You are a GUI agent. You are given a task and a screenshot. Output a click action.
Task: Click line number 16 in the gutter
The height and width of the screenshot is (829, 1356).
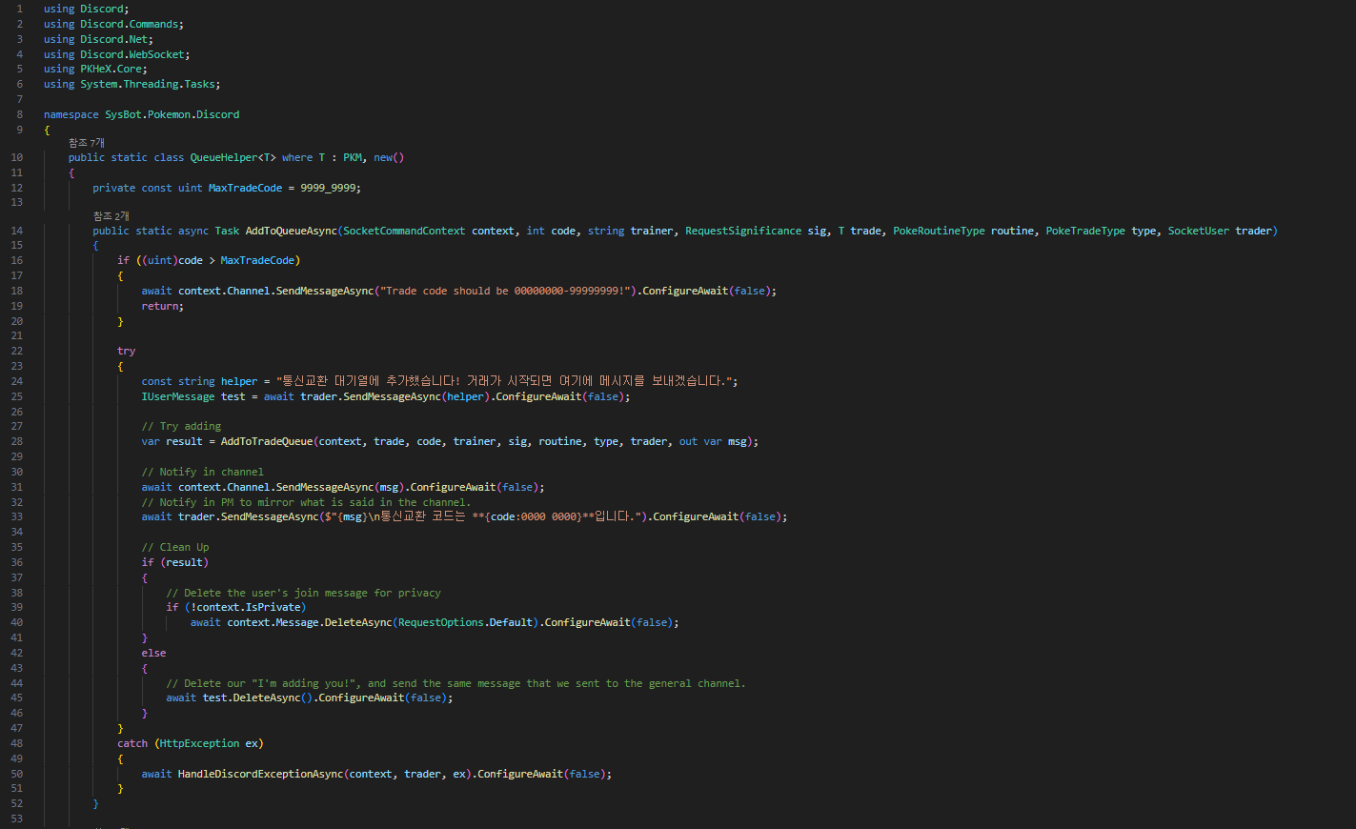pos(16,259)
